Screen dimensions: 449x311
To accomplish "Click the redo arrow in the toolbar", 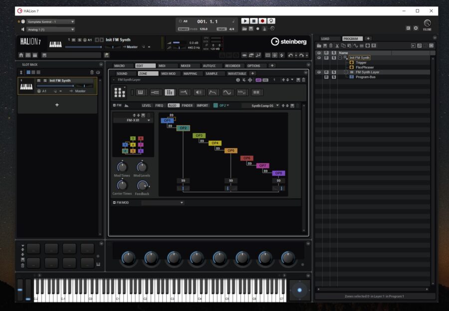I will [x=301, y=55].
